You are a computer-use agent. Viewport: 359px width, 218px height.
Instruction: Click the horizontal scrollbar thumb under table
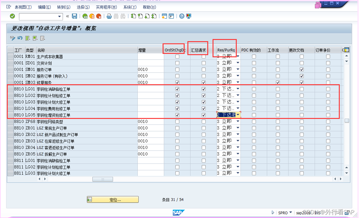click(x=103, y=179)
